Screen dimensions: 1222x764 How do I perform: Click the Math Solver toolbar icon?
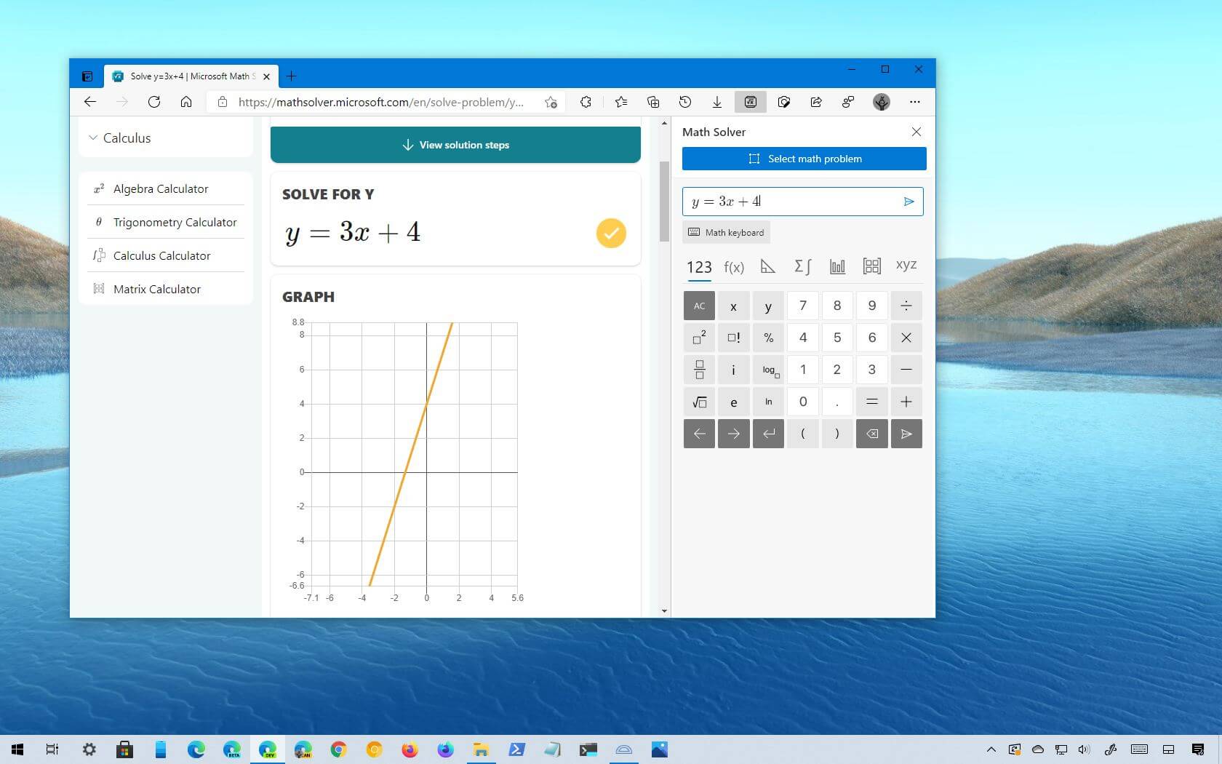pyautogui.click(x=750, y=102)
